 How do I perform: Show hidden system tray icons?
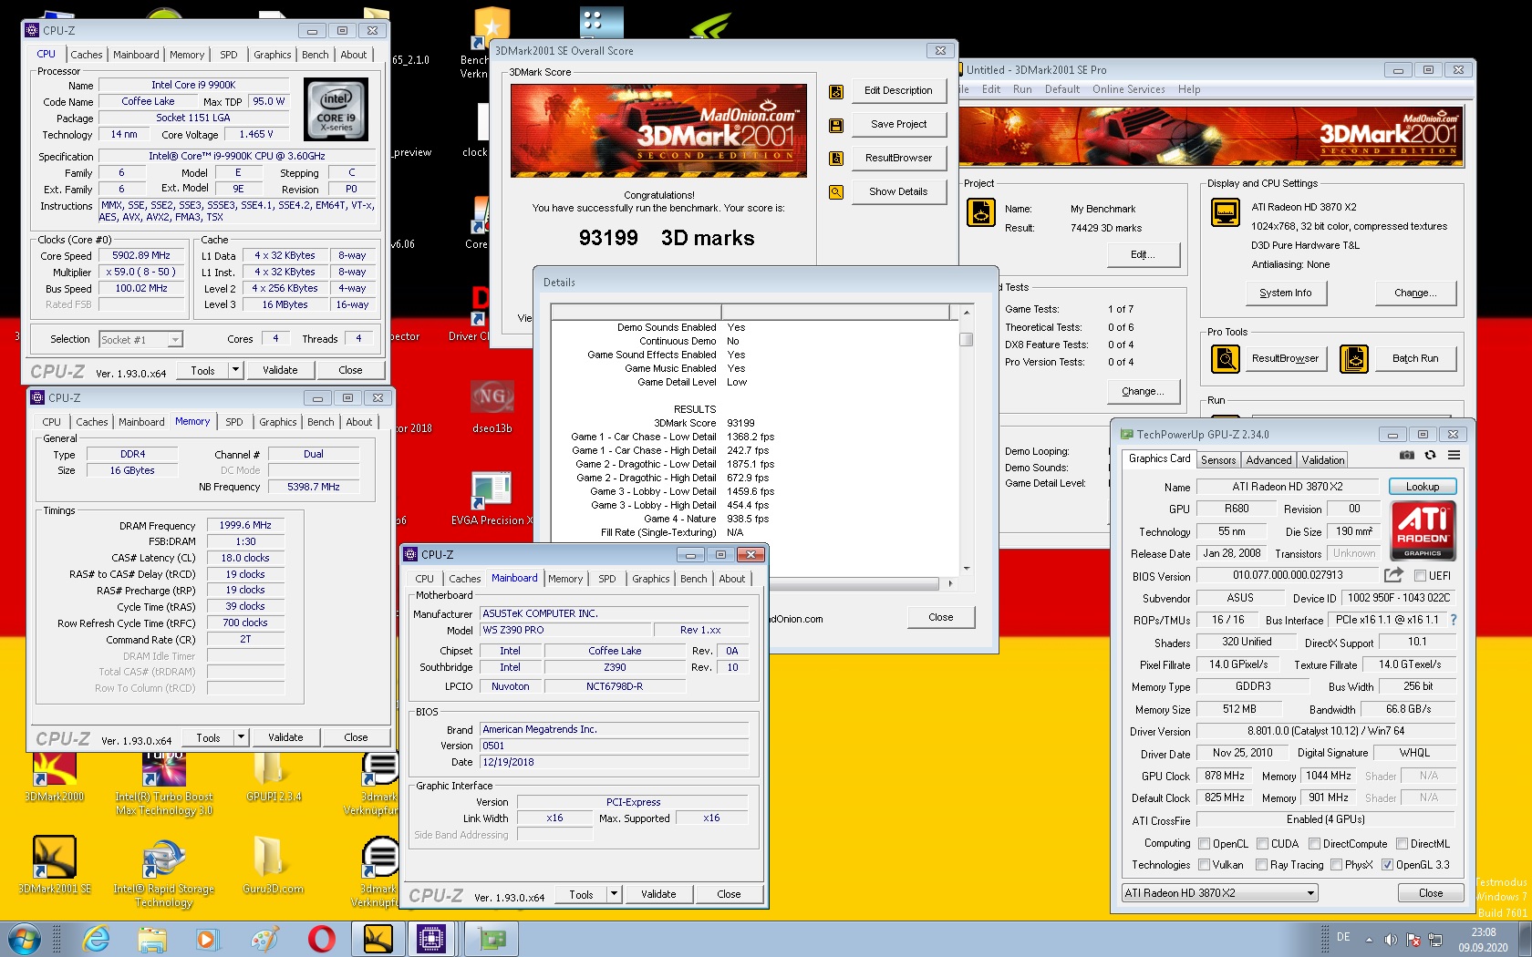pyautogui.click(x=1368, y=940)
